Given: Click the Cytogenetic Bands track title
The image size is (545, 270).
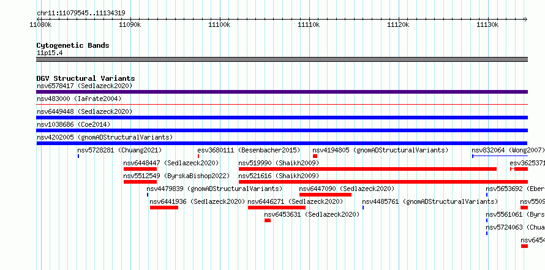Looking at the screenshot, I should tap(73, 45).
